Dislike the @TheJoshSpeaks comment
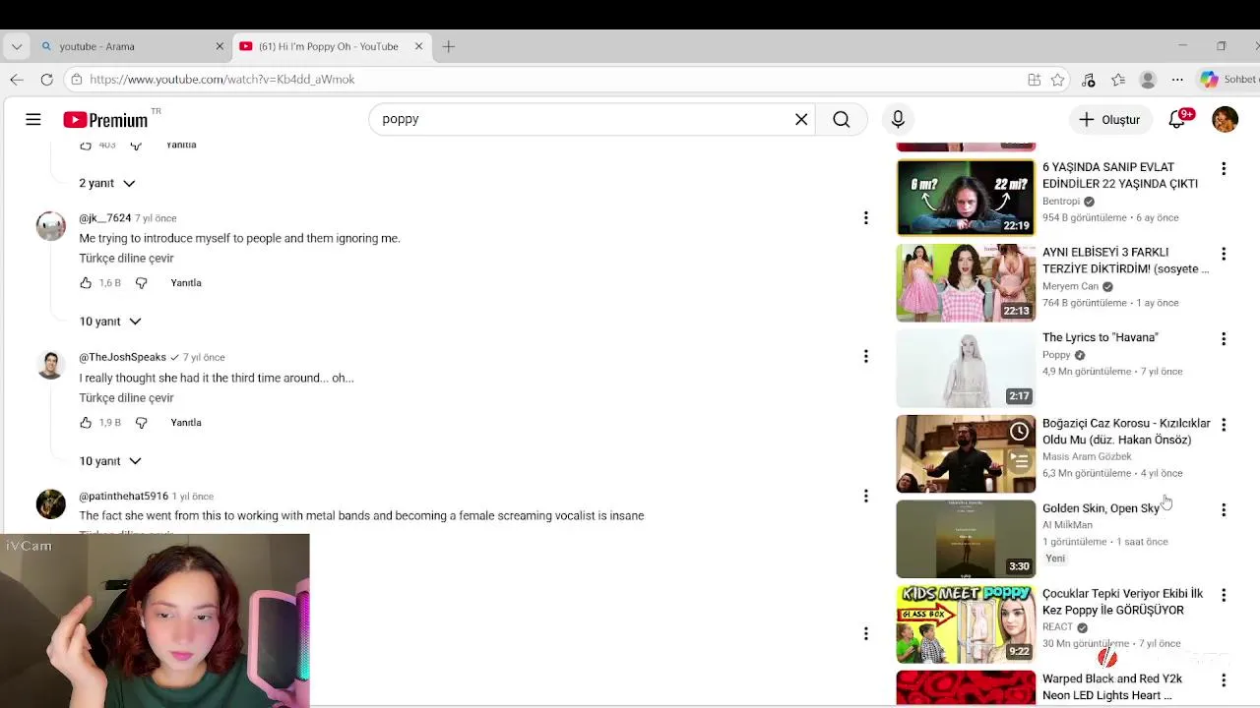Image resolution: width=1260 pixels, height=708 pixels. coord(141,423)
